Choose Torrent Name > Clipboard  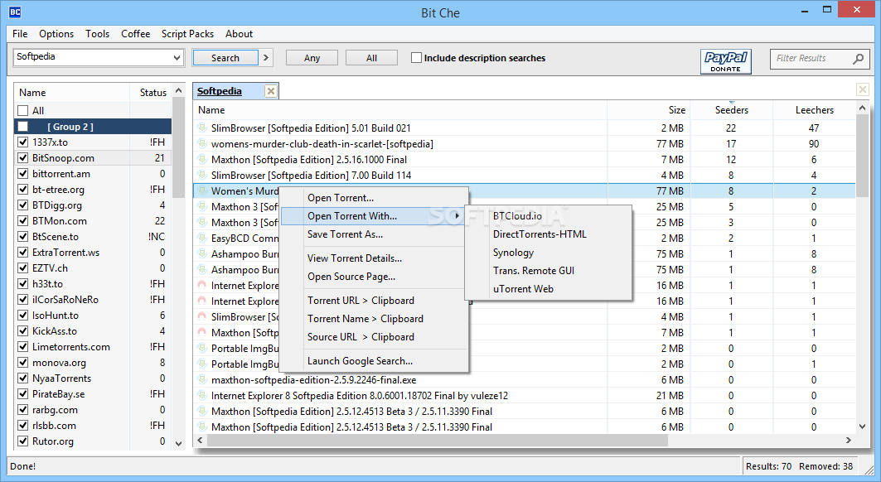(x=374, y=319)
